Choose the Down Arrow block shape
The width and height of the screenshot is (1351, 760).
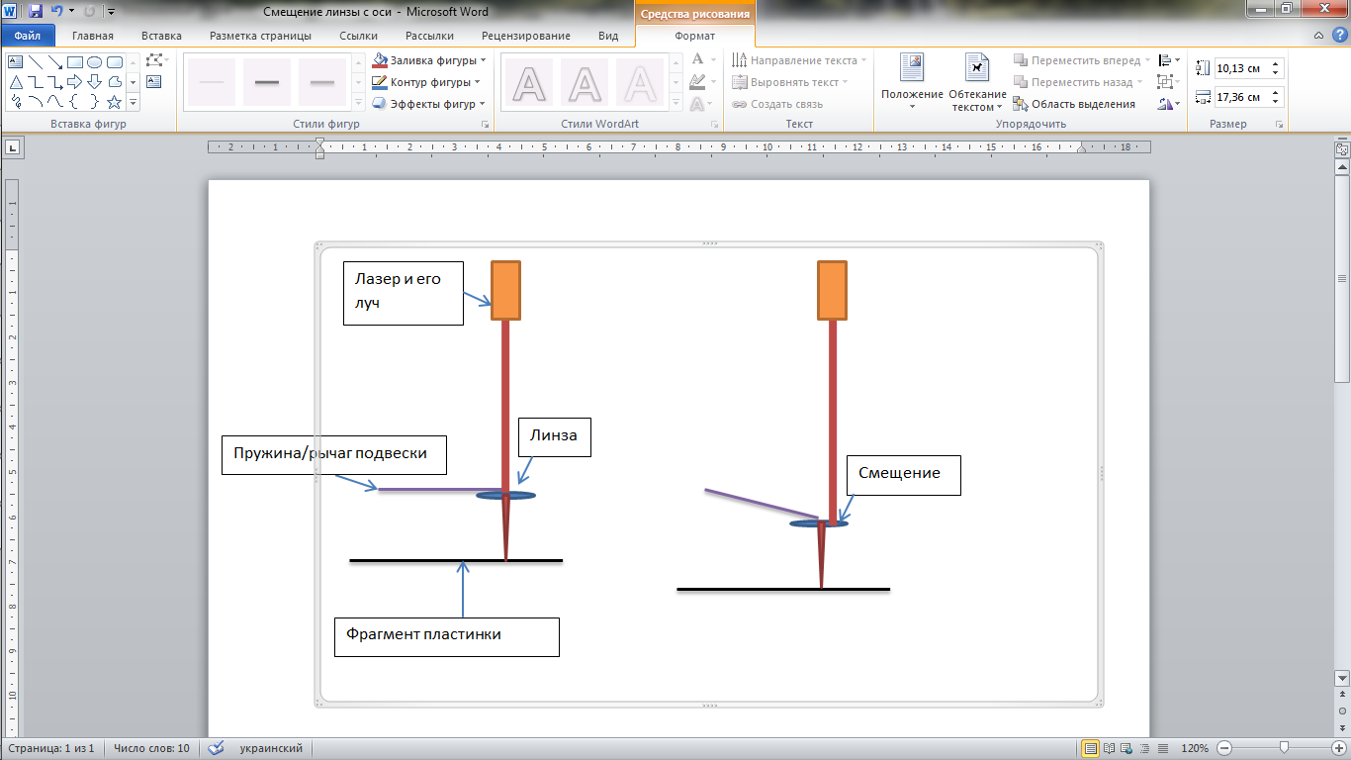94,81
